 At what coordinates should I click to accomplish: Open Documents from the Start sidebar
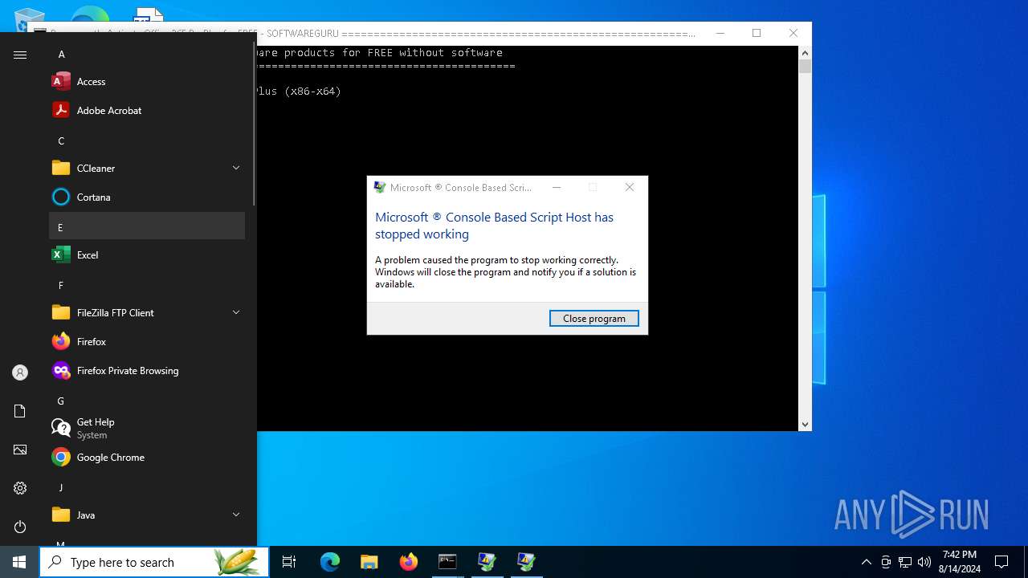[x=20, y=411]
